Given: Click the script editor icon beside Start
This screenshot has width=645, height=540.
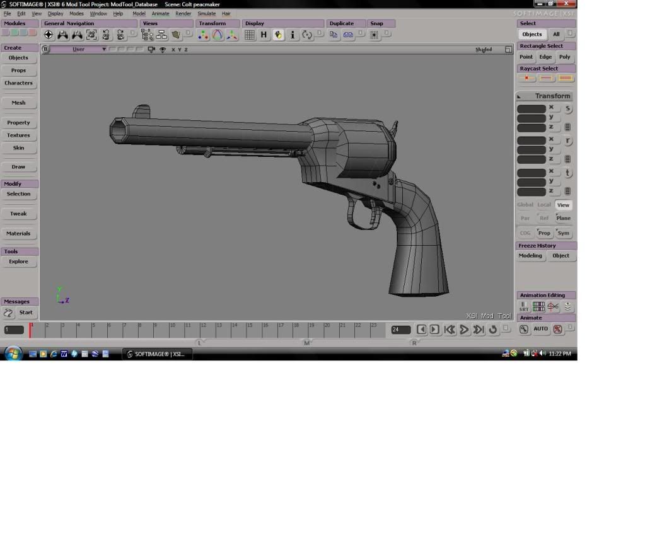Looking at the screenshot, I should pos(8,313).
